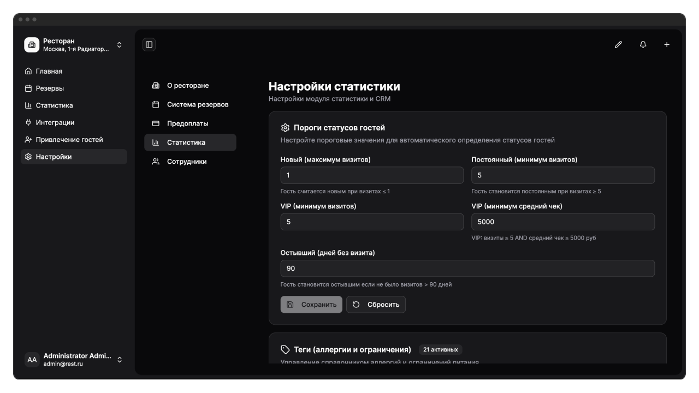
Task: Click the plus icon in header
Action: 667,45
